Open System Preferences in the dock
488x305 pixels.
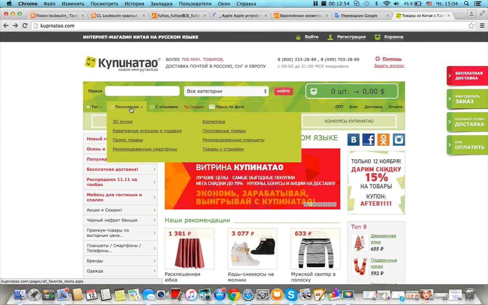pyautogui.click(x=262, y=294)
